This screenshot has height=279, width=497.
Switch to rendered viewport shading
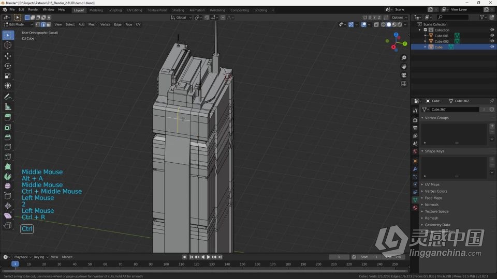click(x=400, y=24)
